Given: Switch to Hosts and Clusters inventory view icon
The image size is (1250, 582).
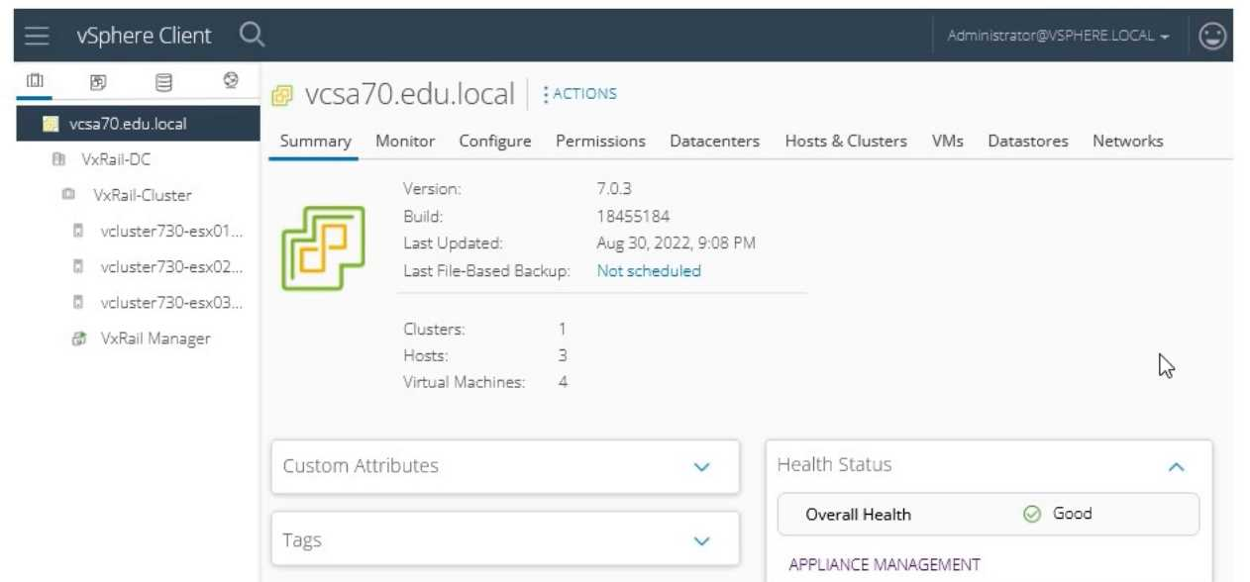Looking at the screenshot, I should tap(36, 82).
